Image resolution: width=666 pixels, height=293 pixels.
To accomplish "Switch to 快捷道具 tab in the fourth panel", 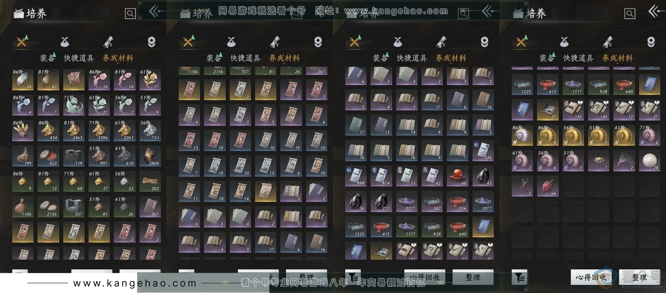I will click(578, 58).
